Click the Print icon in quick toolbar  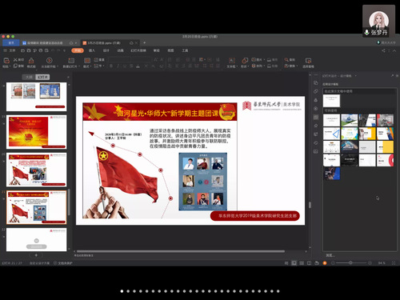pyautogui.click(x=41, y=50)
